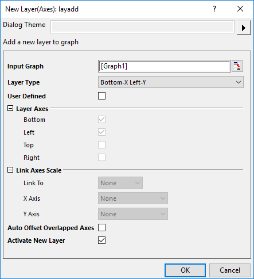Collapse the Link Axes Scale section
The width and height of the screenshot is (254, 279).
(x=10, y=170)
